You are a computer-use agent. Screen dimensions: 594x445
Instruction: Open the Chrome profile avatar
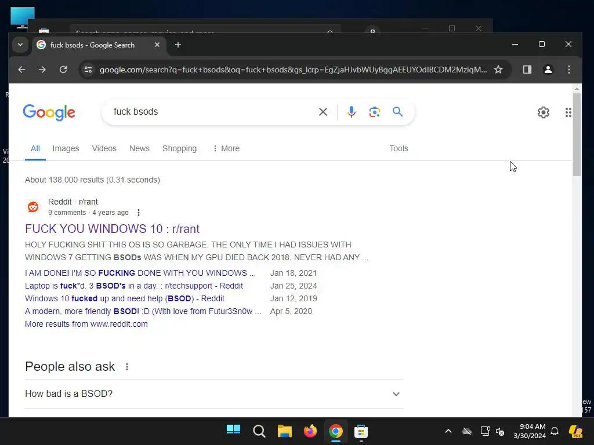point(548,70)
